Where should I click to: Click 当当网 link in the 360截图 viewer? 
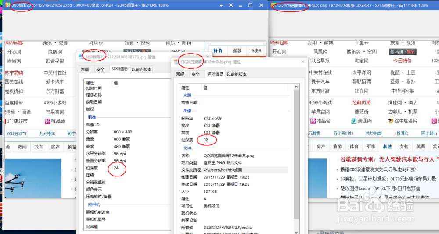(x=14, y=61)
